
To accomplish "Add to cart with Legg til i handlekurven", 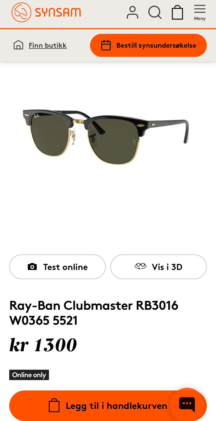I will [108, 406].
